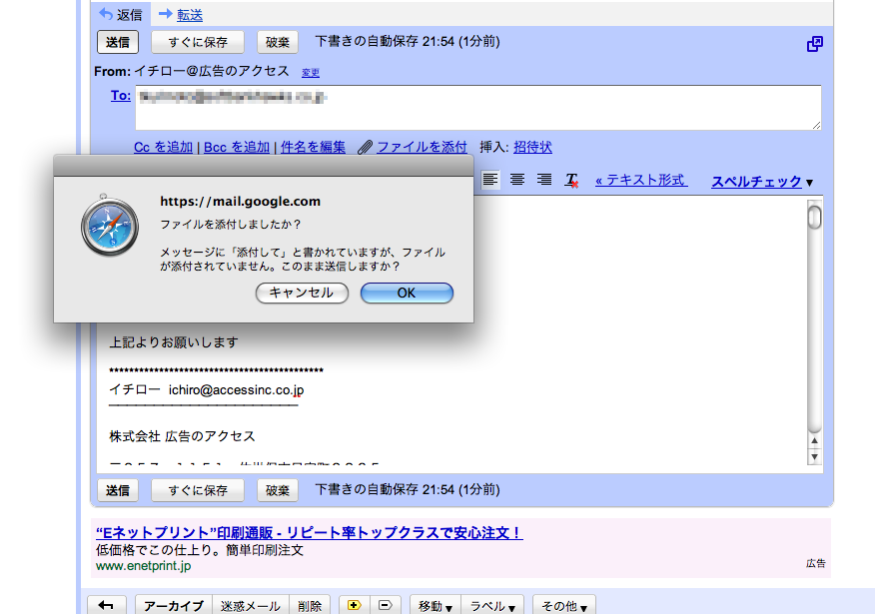875x614 pixels.
Task: Click the 招待状 insert link
Action: 533,147
